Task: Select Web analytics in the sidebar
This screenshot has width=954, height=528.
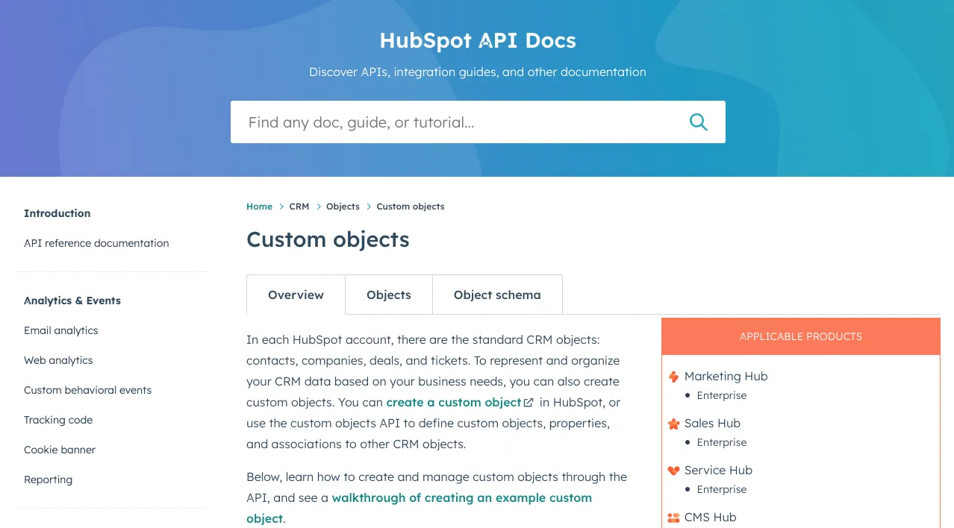Action: coord(58,360)
